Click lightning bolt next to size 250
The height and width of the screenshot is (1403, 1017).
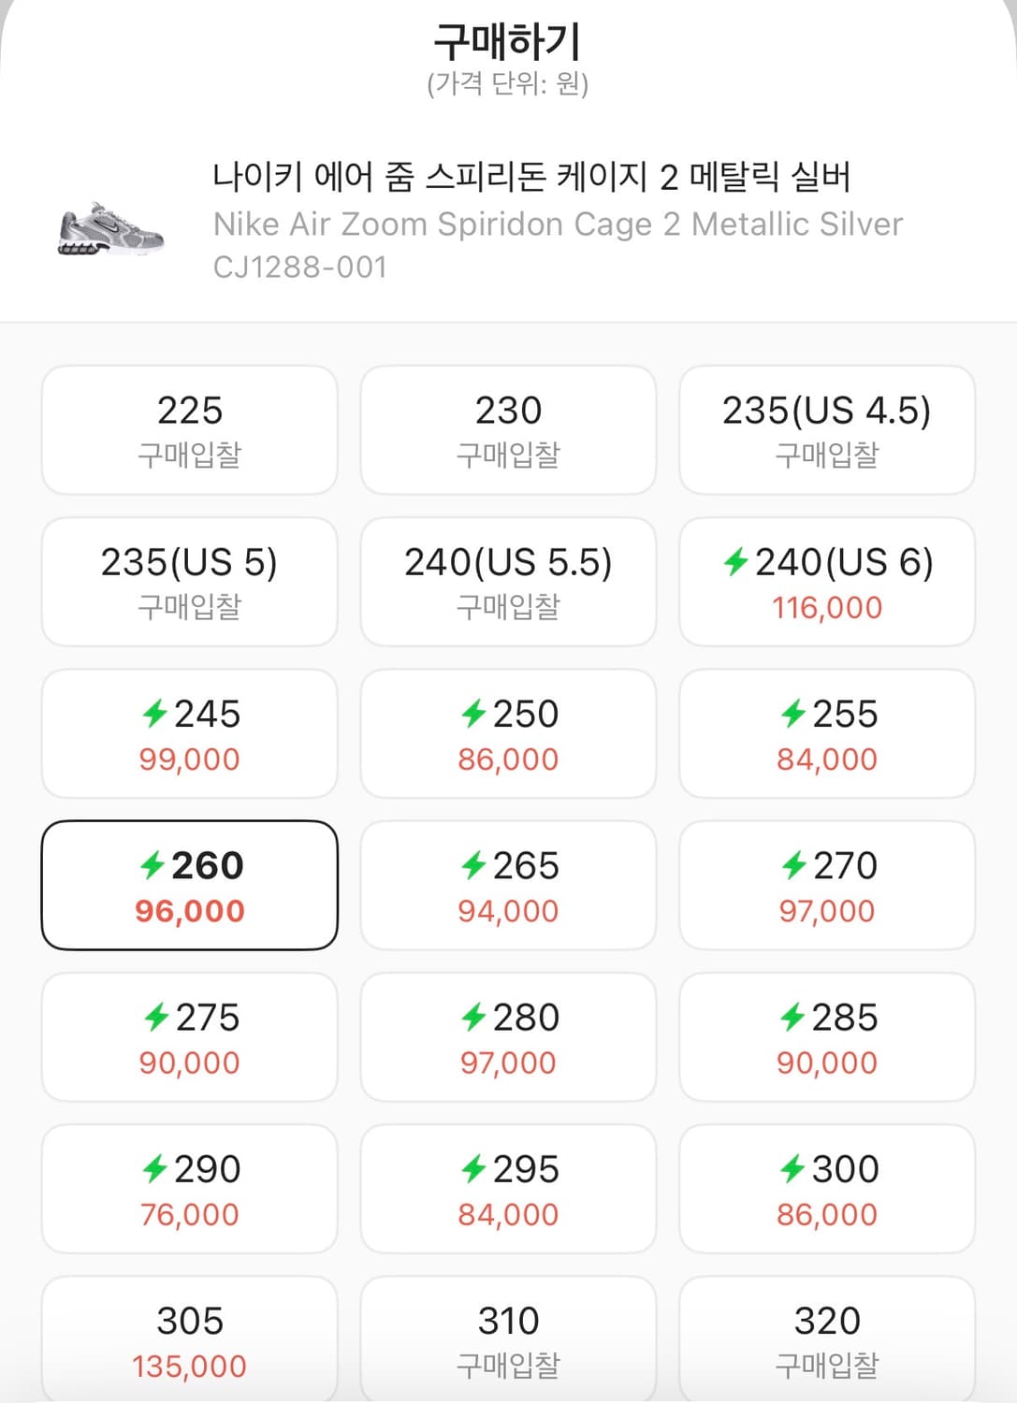click(x=473, y=714)
